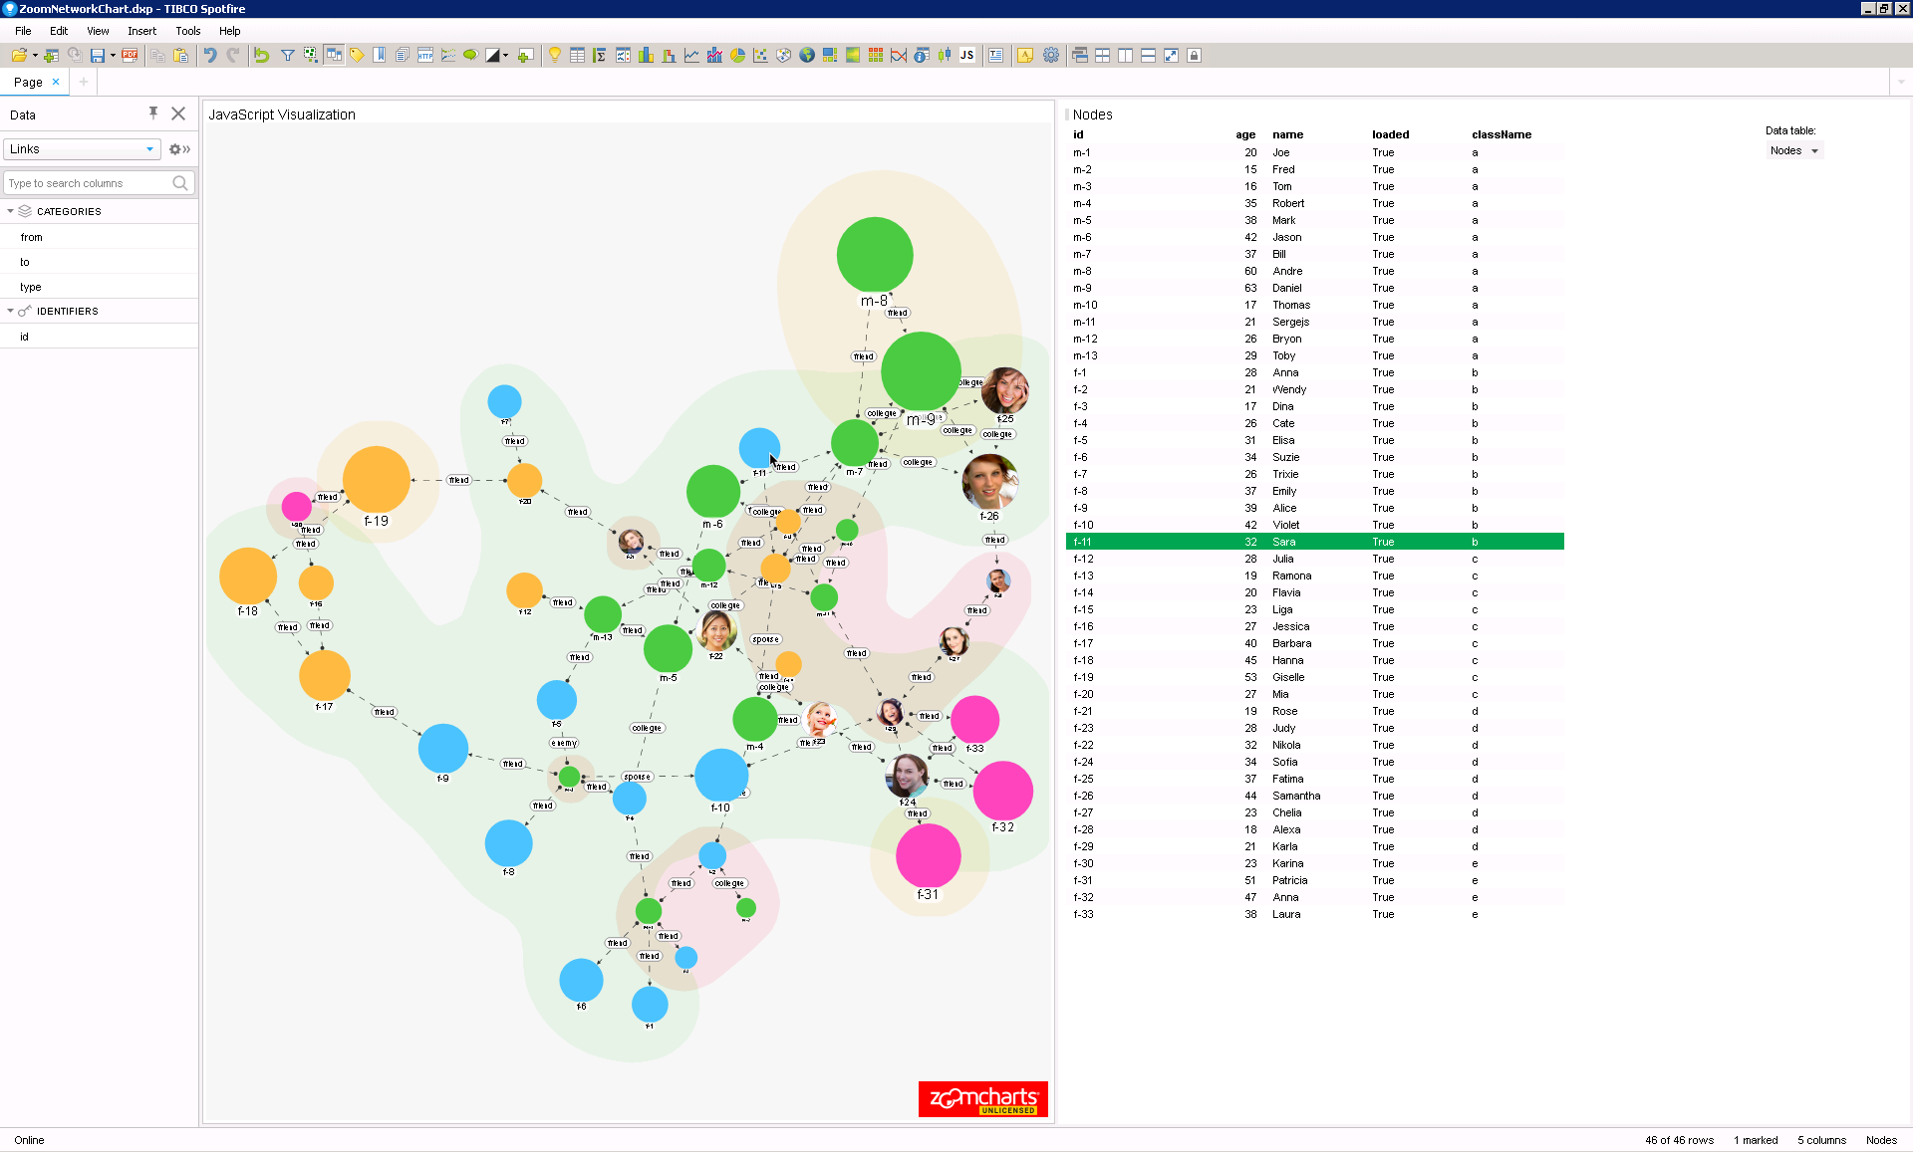Open the Filters panel funnel icon
This screenshot has width=1913, height=1153.
point(287,56)
